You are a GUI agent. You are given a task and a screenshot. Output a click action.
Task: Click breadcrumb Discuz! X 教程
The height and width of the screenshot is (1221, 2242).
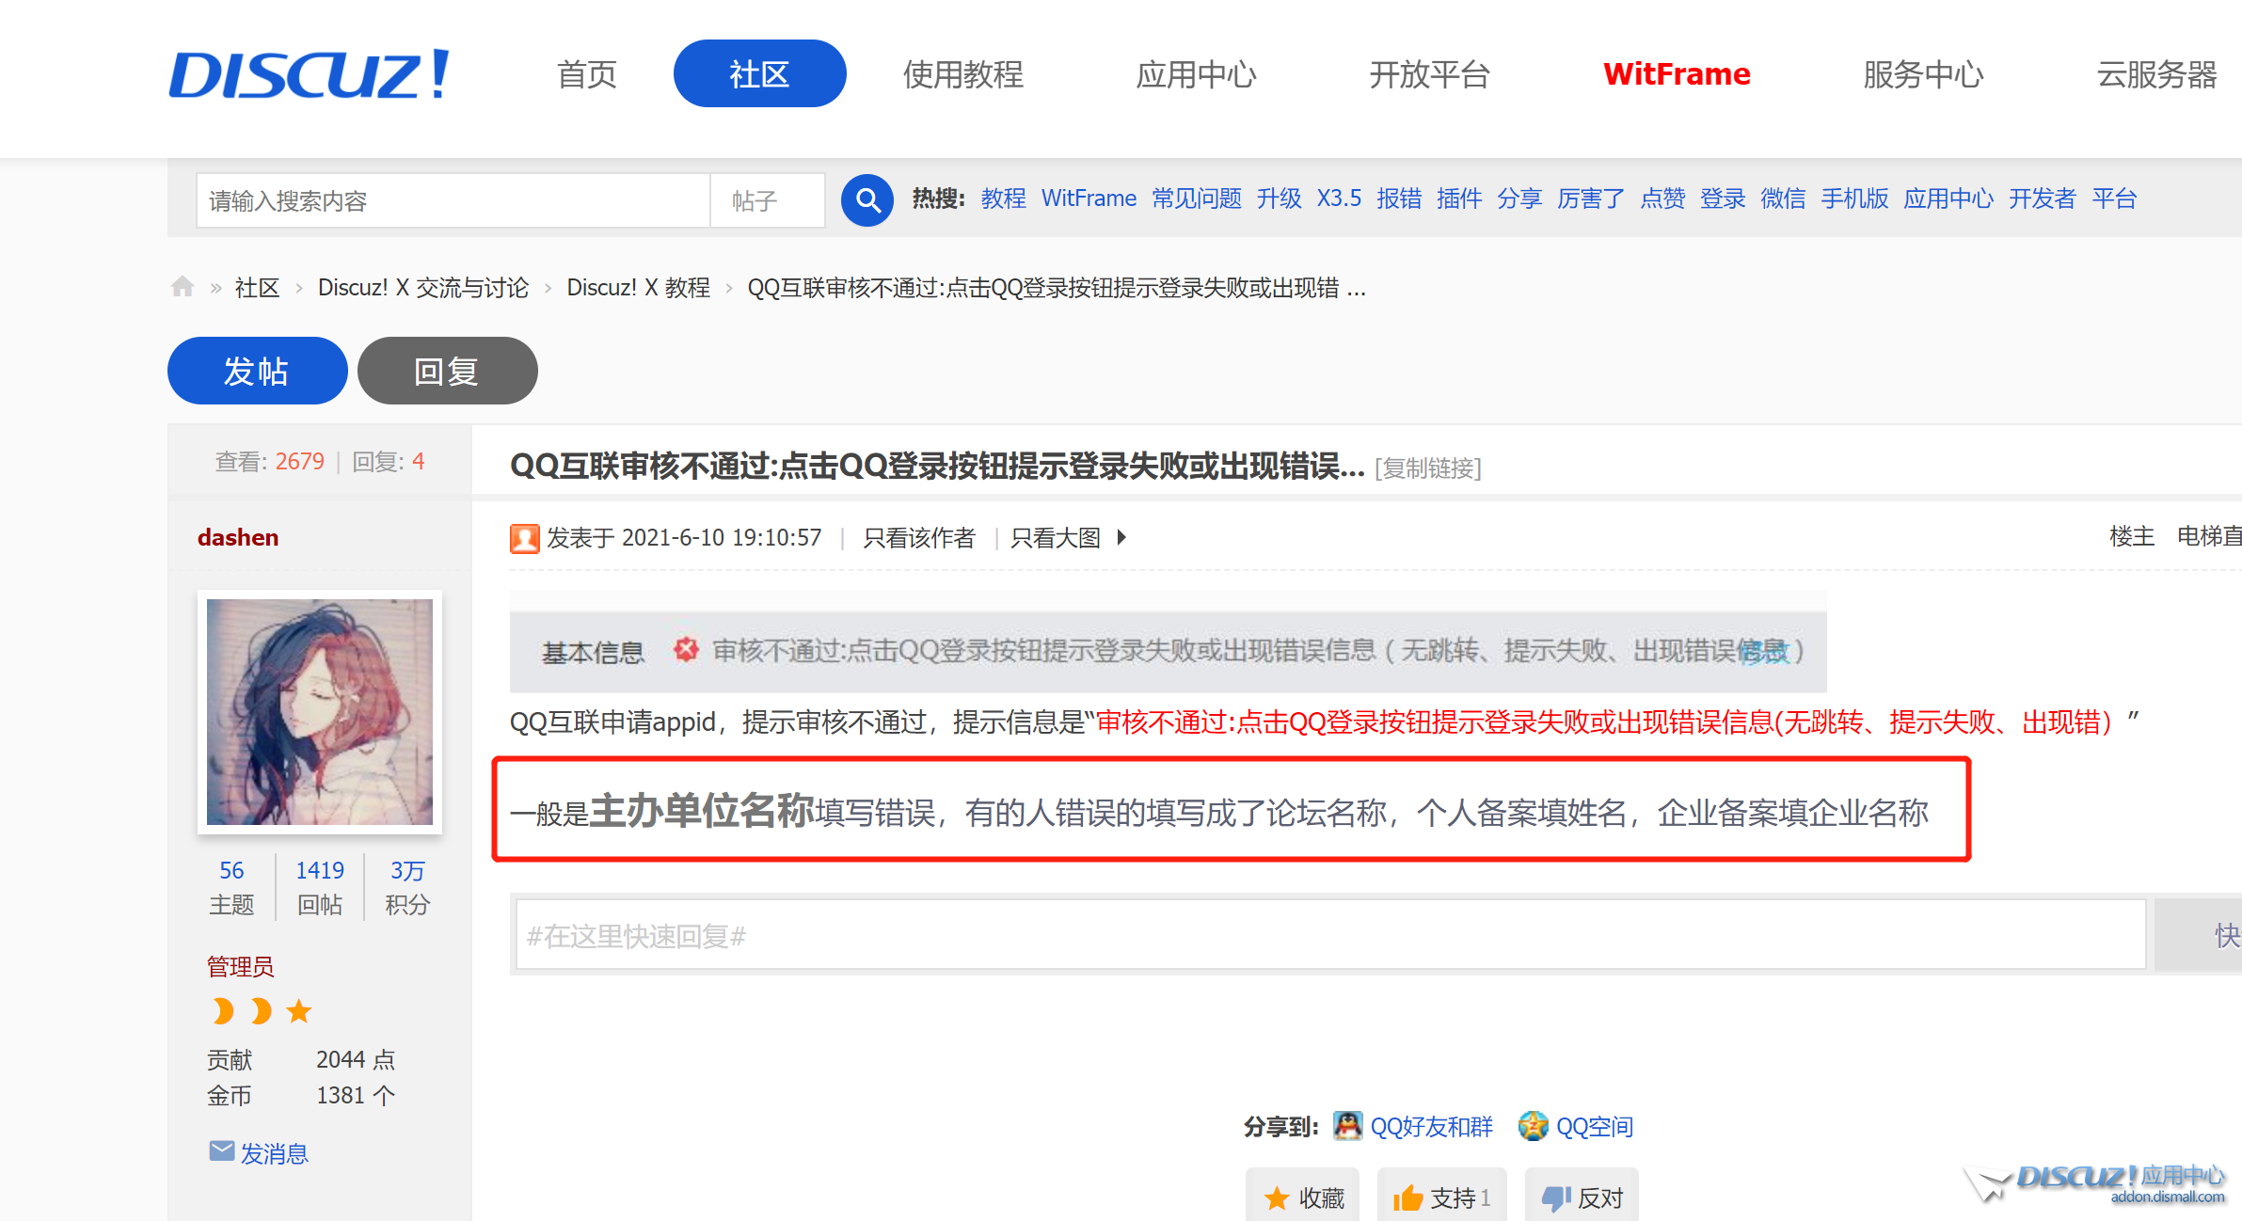[638, 288]
